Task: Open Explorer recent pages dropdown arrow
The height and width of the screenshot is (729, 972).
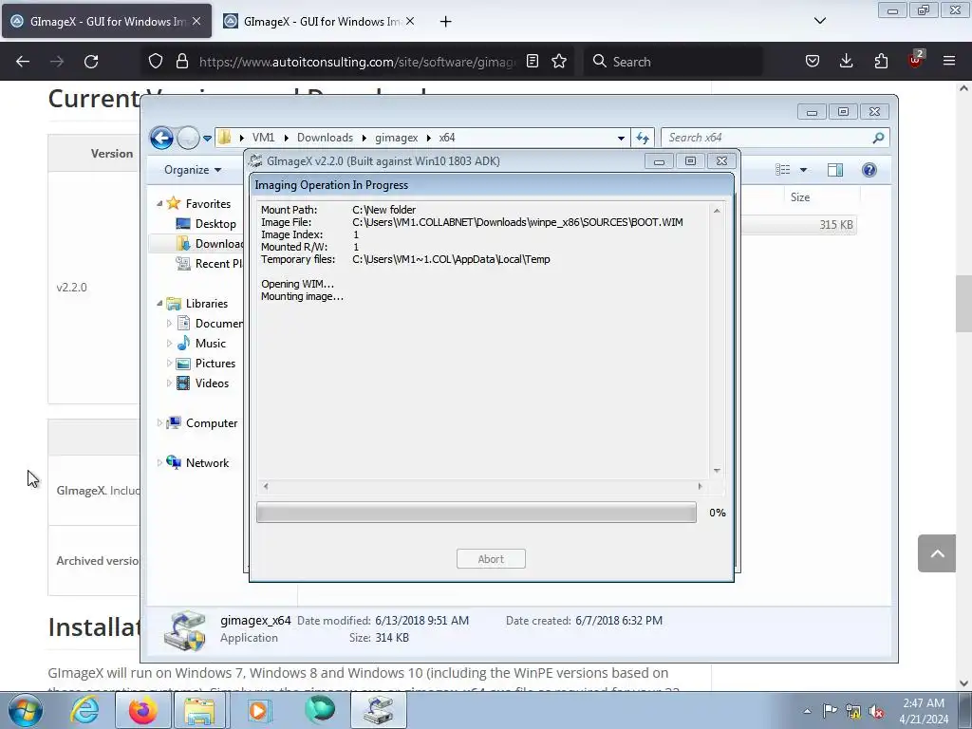Action: pos(207,139)
